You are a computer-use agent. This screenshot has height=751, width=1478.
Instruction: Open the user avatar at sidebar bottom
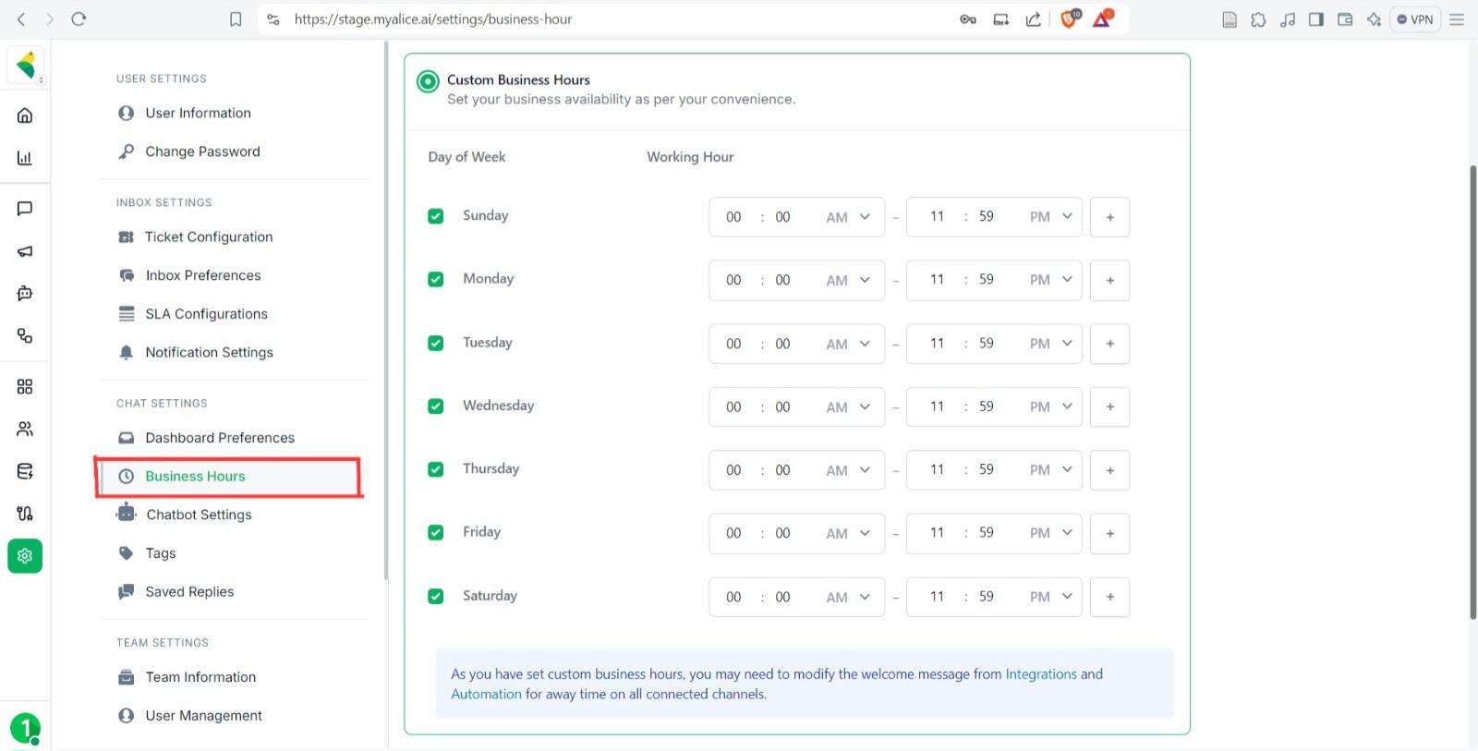(x=25, y=728)
